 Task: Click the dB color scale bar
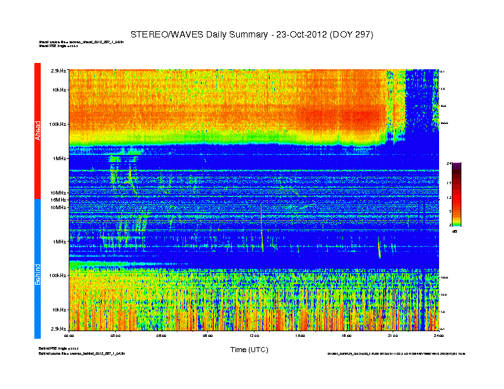(x=456, y=194)
